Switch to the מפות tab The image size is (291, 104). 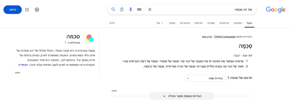click(172, 23)
